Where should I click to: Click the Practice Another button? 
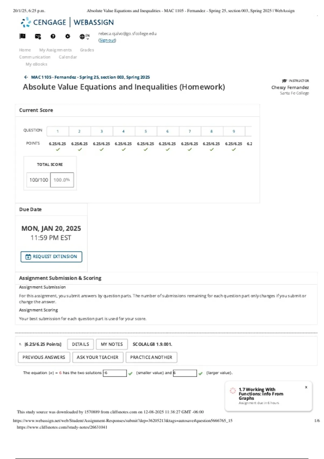[x=151, y=357]
